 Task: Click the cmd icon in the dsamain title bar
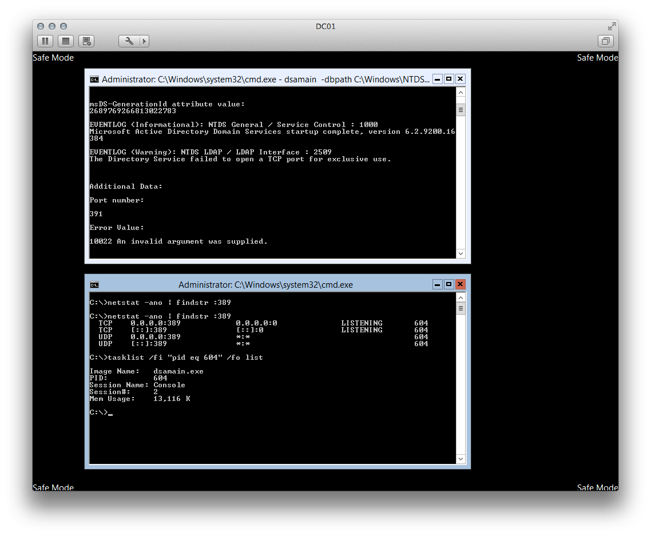[94, 79]
